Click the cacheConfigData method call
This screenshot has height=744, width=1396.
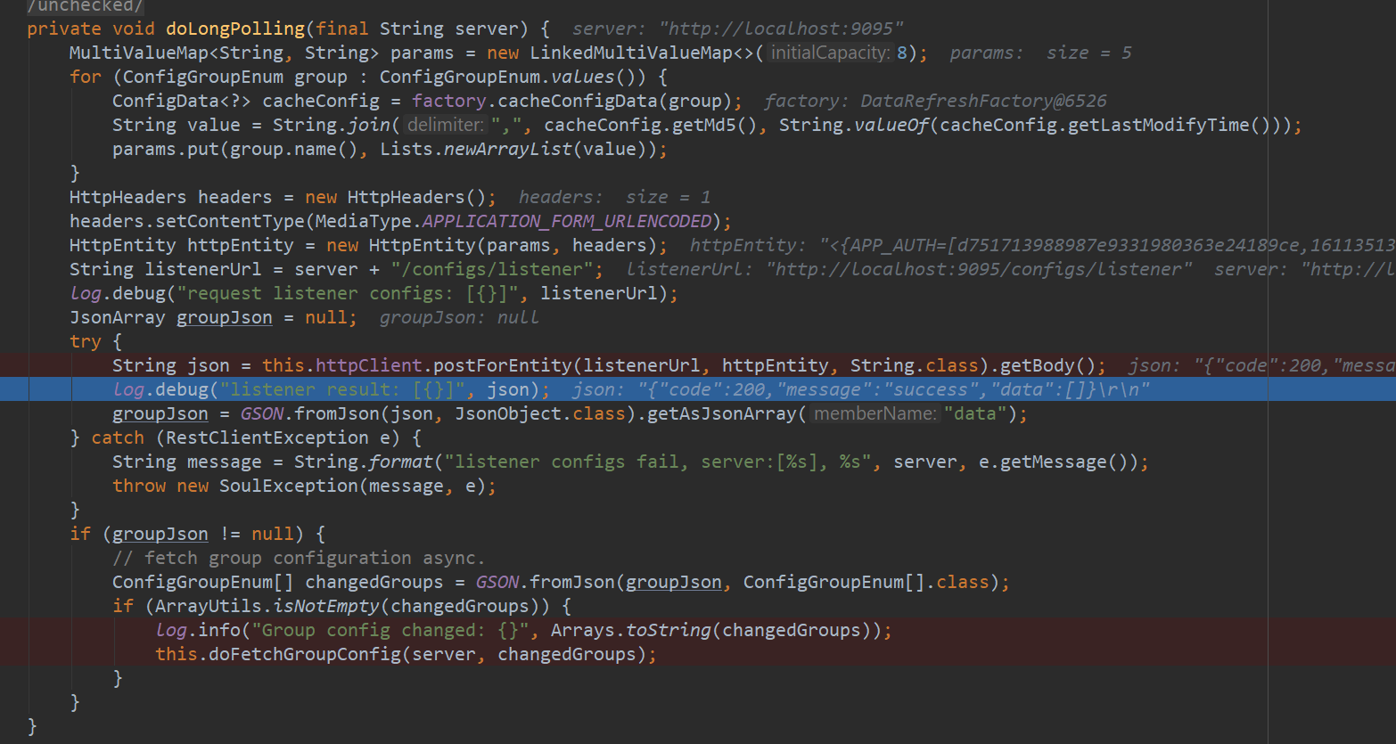click(583, 101)
